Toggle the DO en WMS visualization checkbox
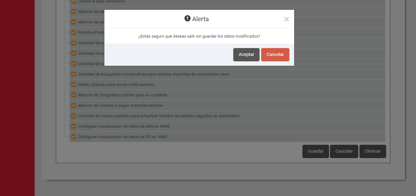Screen dimensions: 416x196 tap(74, 137)
